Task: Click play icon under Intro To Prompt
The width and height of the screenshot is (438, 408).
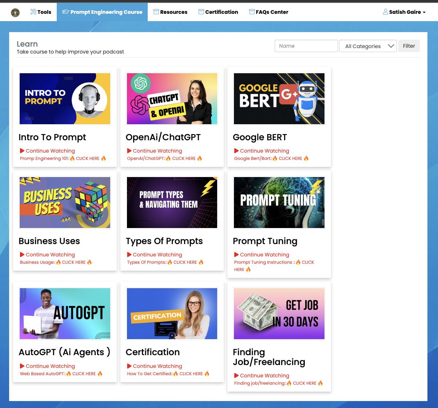Action: point(22,151)
